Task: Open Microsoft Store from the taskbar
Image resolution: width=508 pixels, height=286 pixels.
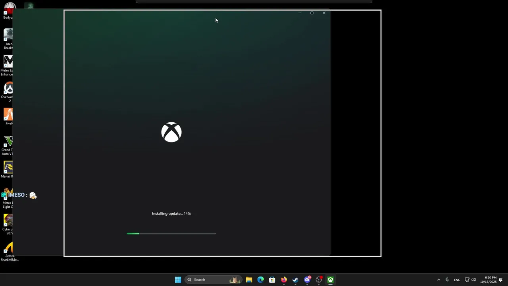Action: click(x=272, y=280)
